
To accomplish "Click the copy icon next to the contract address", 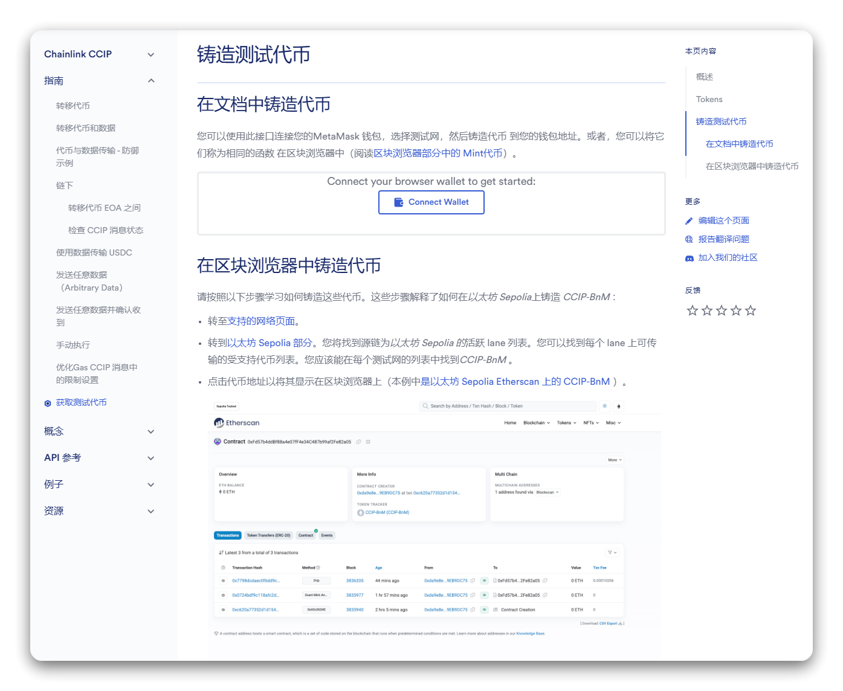I will [358, 442].
